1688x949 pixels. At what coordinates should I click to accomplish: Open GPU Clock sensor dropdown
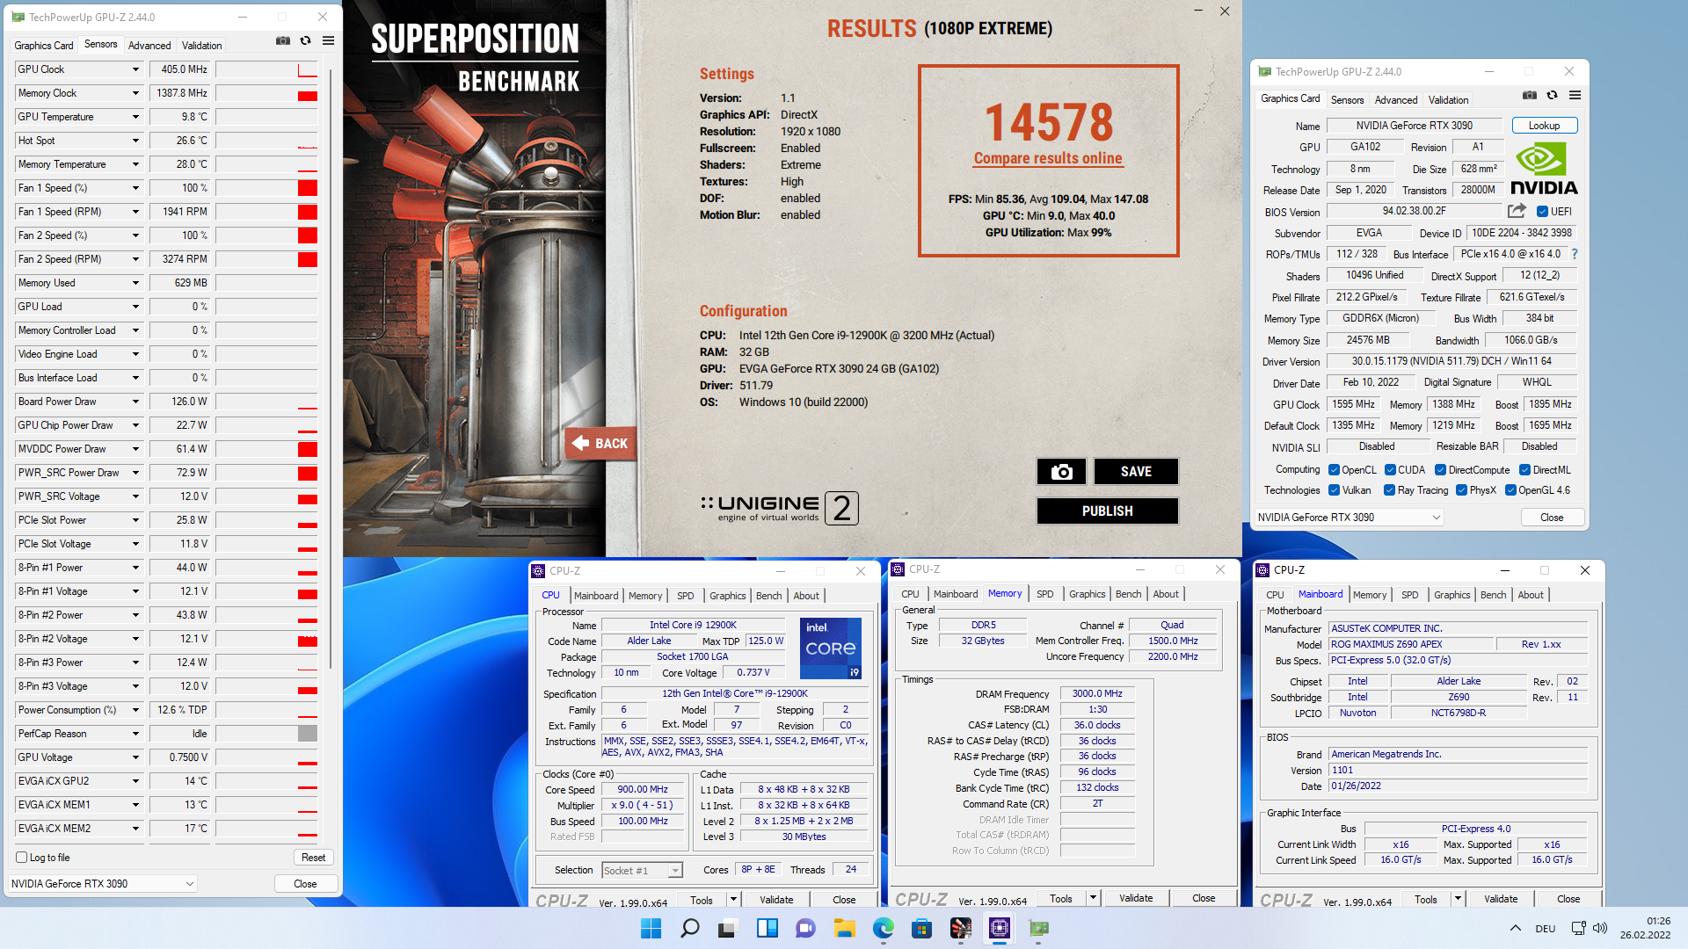point(135,69)
